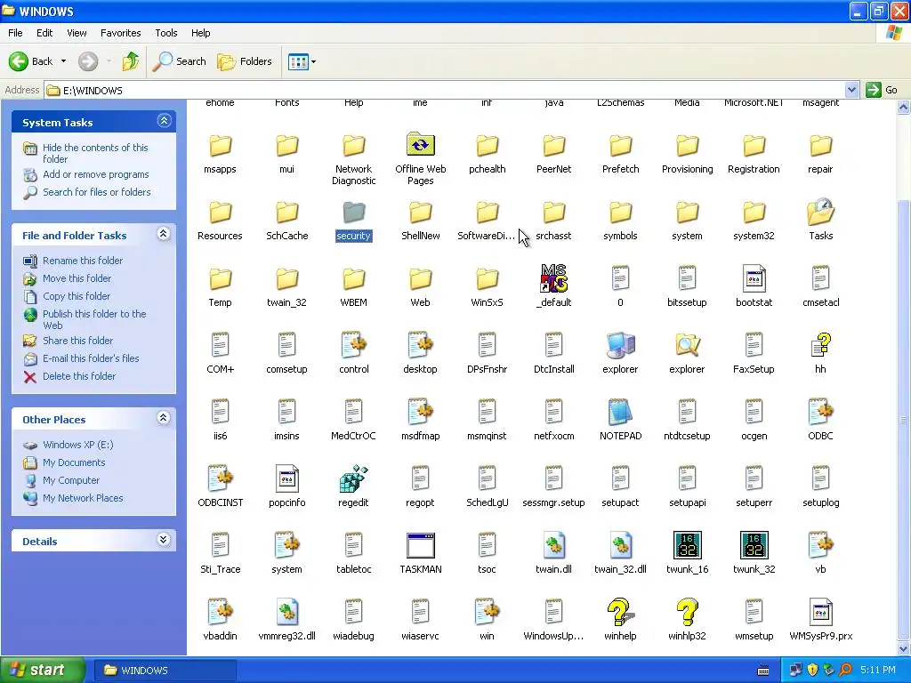Screen dimensions: 911x683
Task: Collapse the System Tasks panel
Action: click(164, 121)
